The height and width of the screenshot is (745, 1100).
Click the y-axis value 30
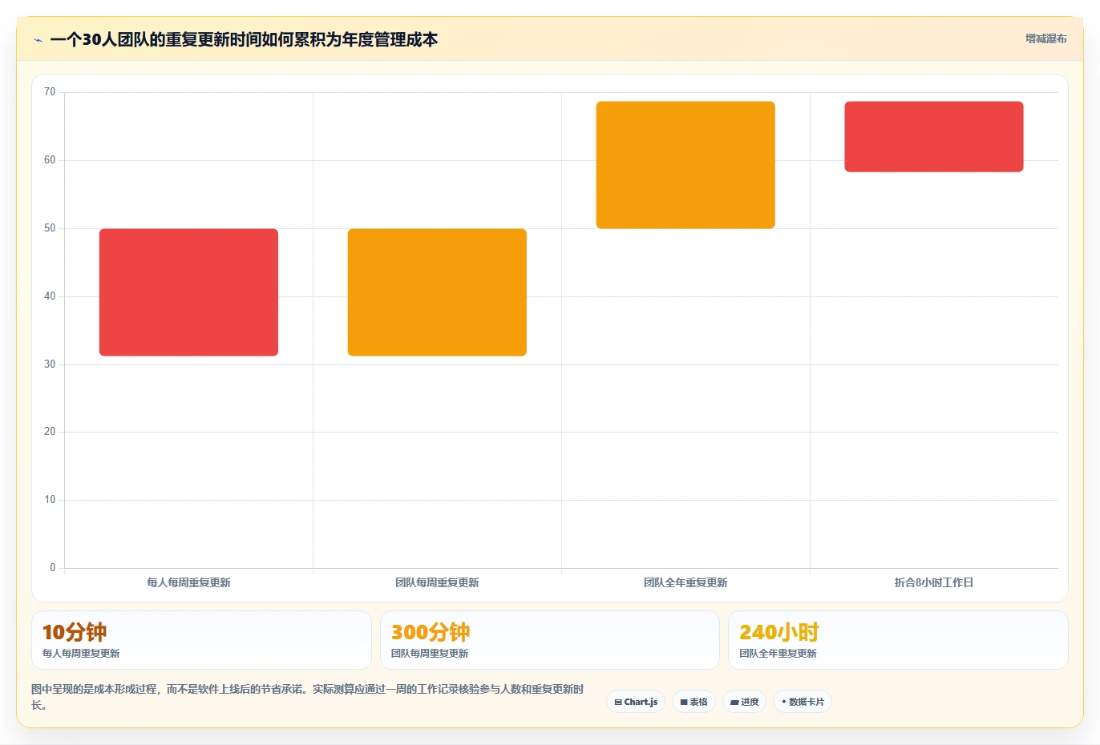tap(50, 364)
